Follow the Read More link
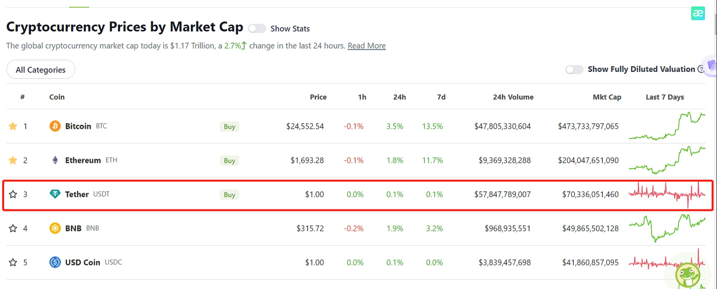This screenshot has width=717, height=289. (x=366, y=46)
